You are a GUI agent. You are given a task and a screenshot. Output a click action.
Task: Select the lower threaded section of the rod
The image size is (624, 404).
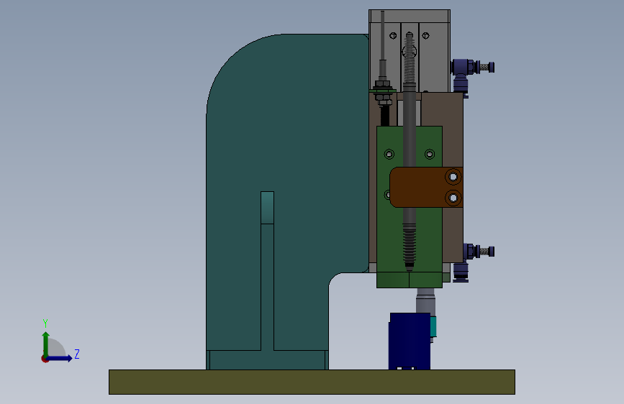(409, 247)
